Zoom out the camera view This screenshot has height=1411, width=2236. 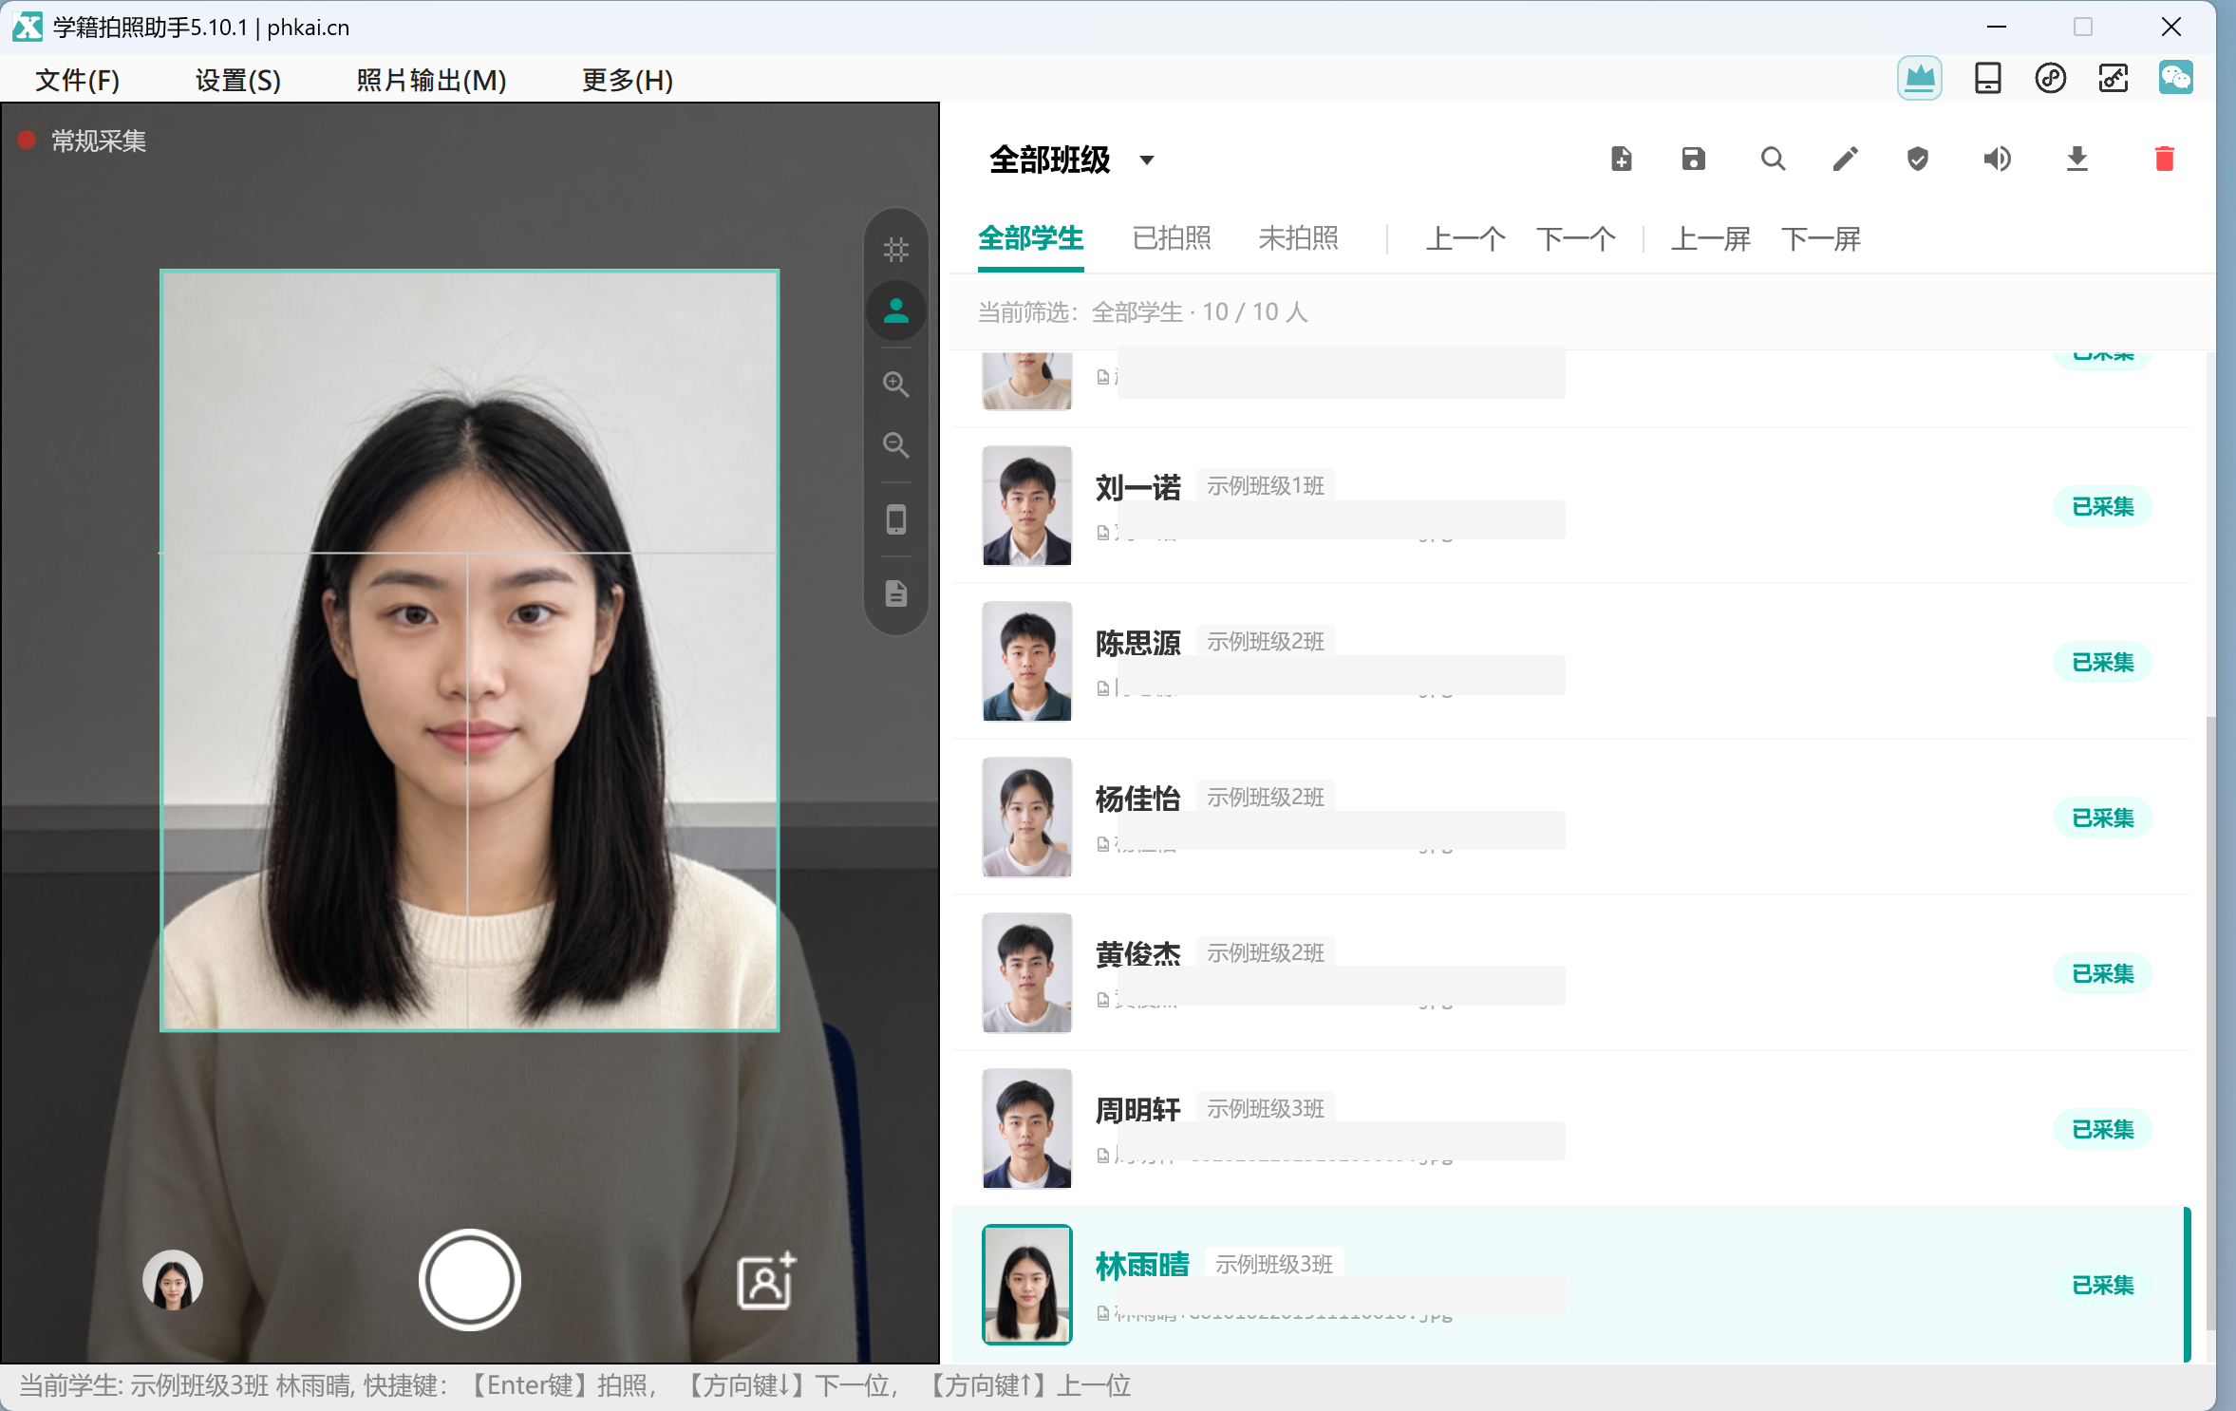tap(895, 445)
